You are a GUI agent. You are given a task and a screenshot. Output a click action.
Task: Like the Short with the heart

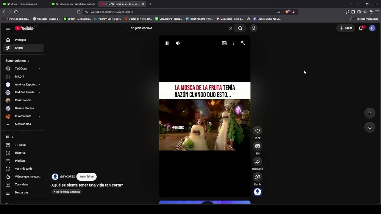257,131
